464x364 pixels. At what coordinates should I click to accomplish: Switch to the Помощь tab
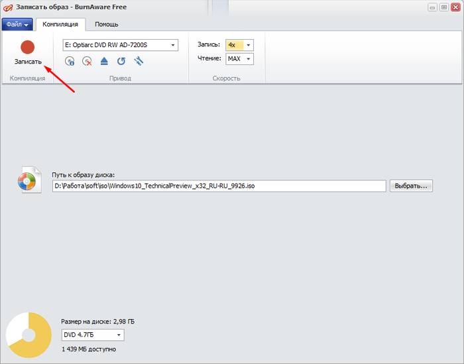tap(107, 25)
